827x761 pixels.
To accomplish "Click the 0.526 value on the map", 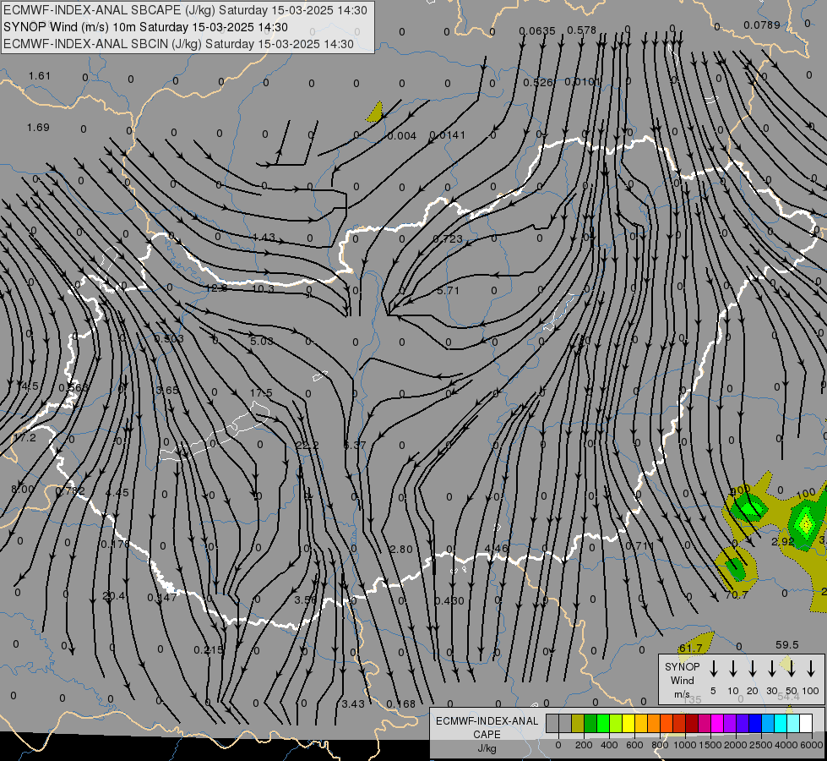I will point(538,82).
